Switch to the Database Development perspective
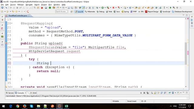This screenshot has height=109, width=194. [x=182, y=12]
